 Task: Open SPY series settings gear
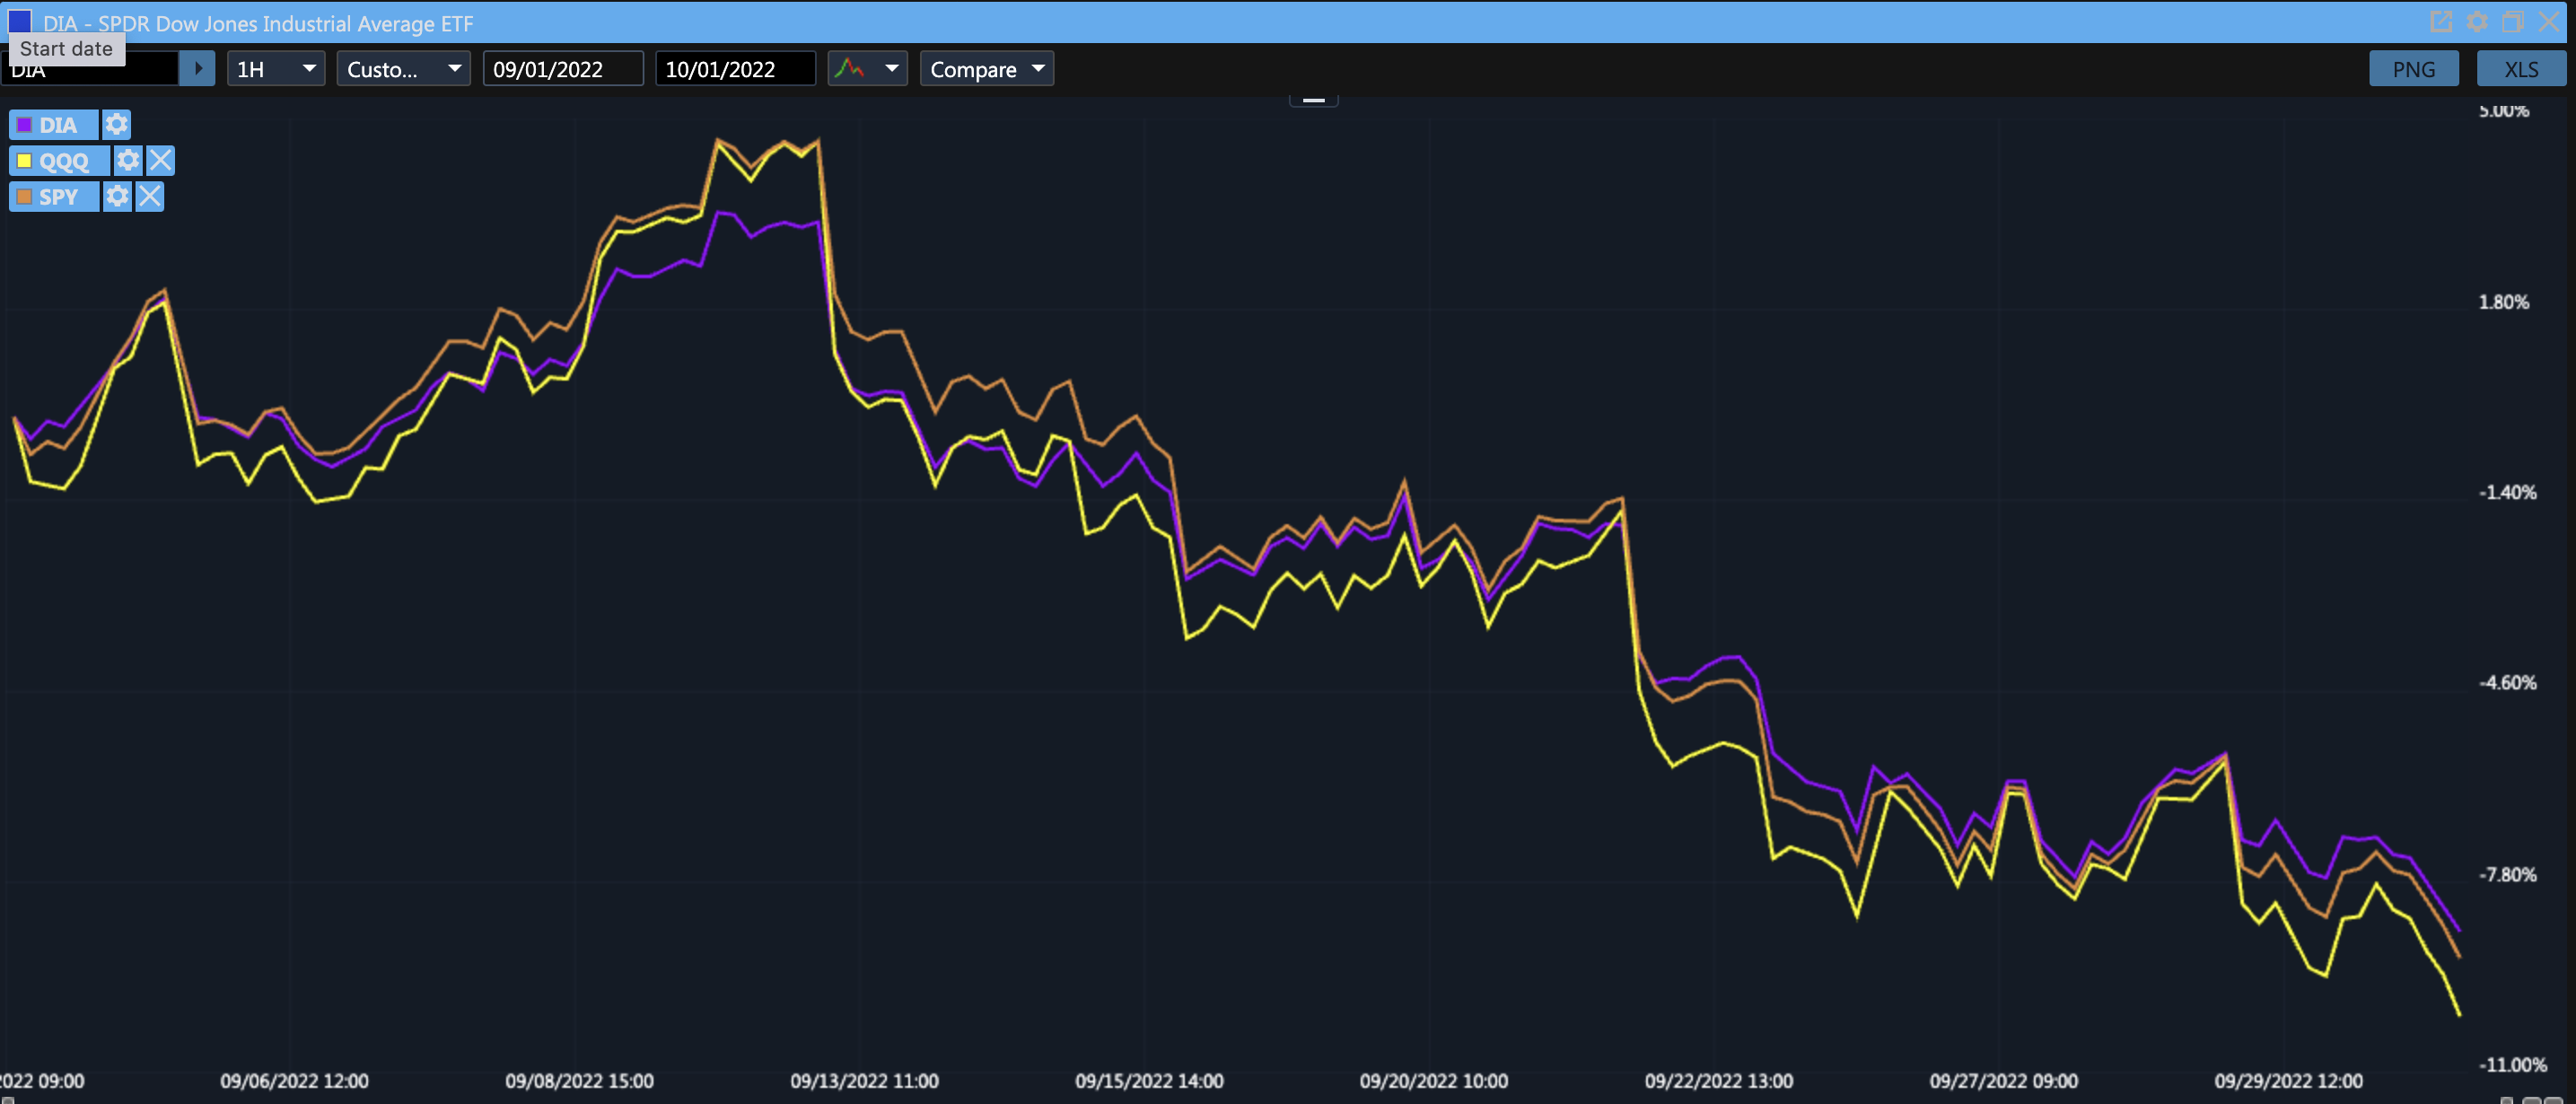tap(117, 197)
